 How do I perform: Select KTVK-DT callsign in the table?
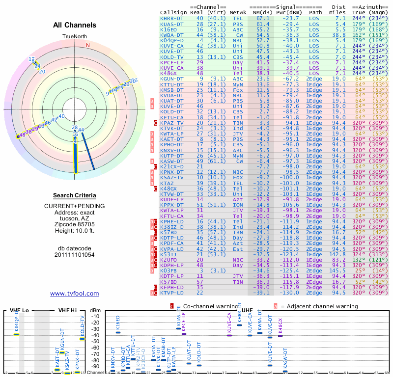[x=171, y=129]
